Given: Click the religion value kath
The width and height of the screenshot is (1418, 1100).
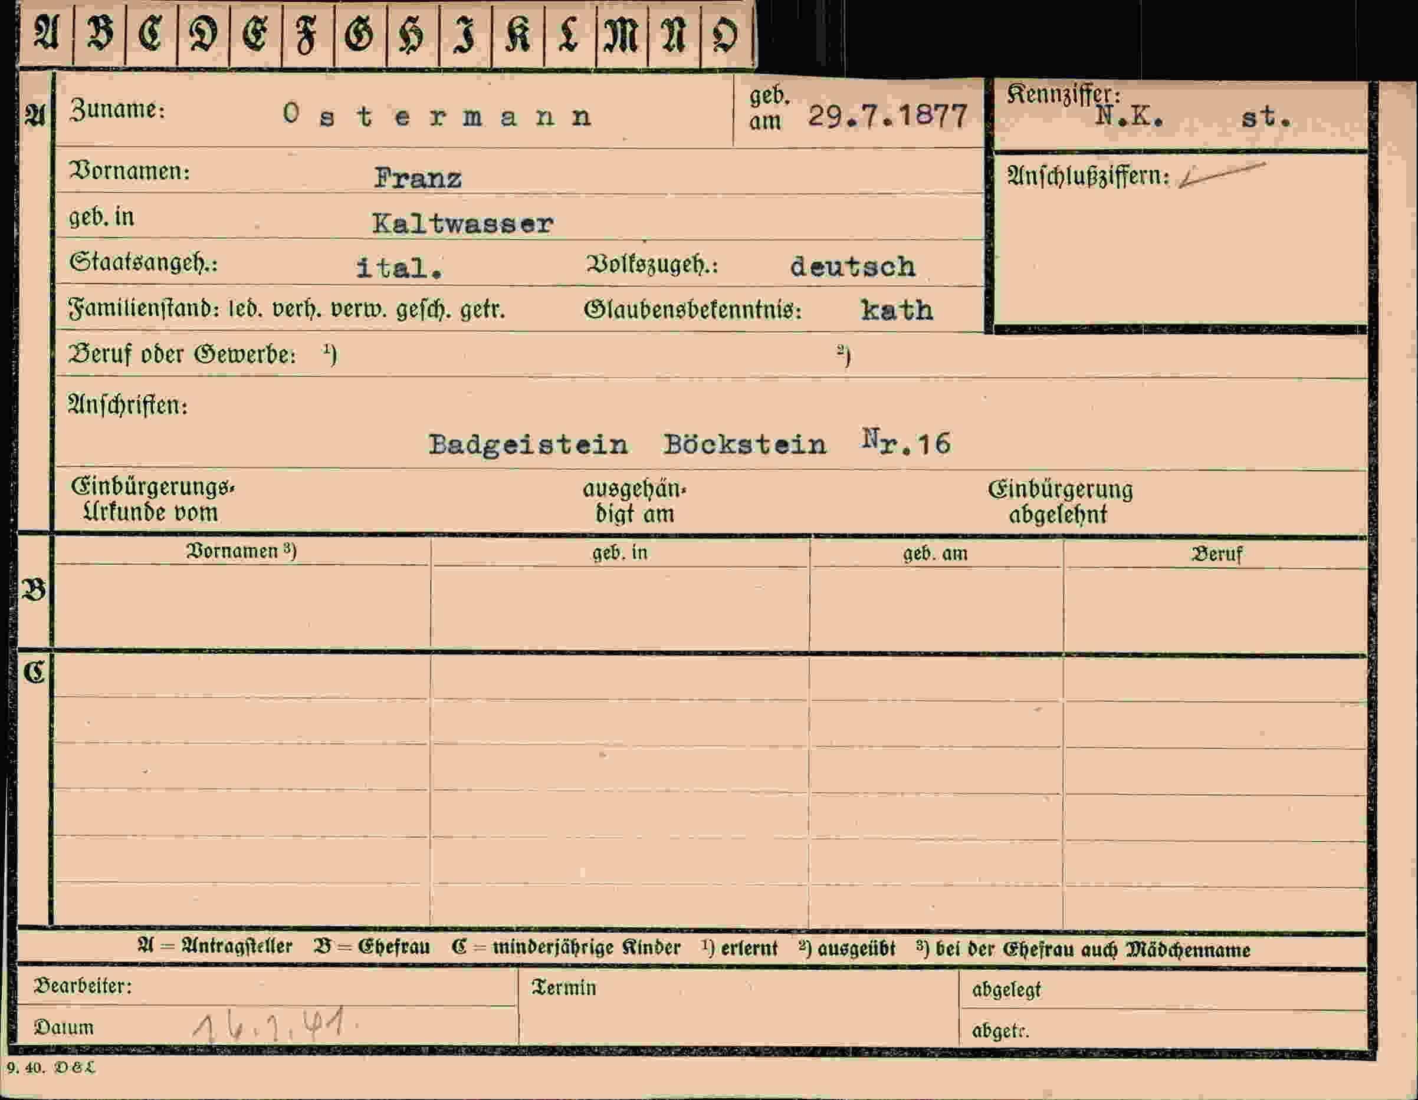Looking at the screenshot, I should click(x=897, y=309).
